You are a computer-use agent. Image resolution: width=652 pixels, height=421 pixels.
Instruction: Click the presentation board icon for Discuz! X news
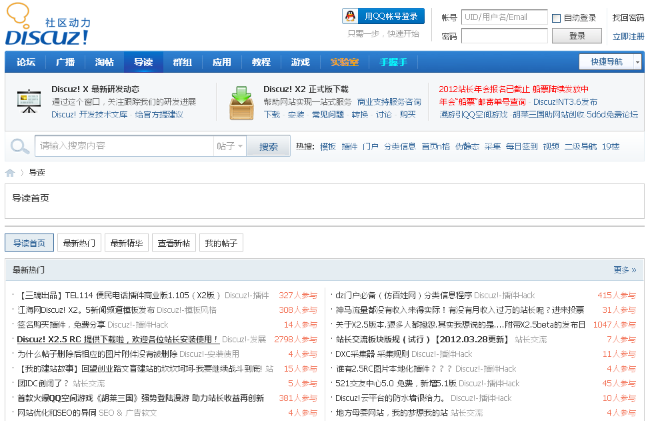[29, 101]
